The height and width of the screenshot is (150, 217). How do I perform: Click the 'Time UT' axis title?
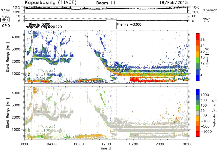[106, 148]
